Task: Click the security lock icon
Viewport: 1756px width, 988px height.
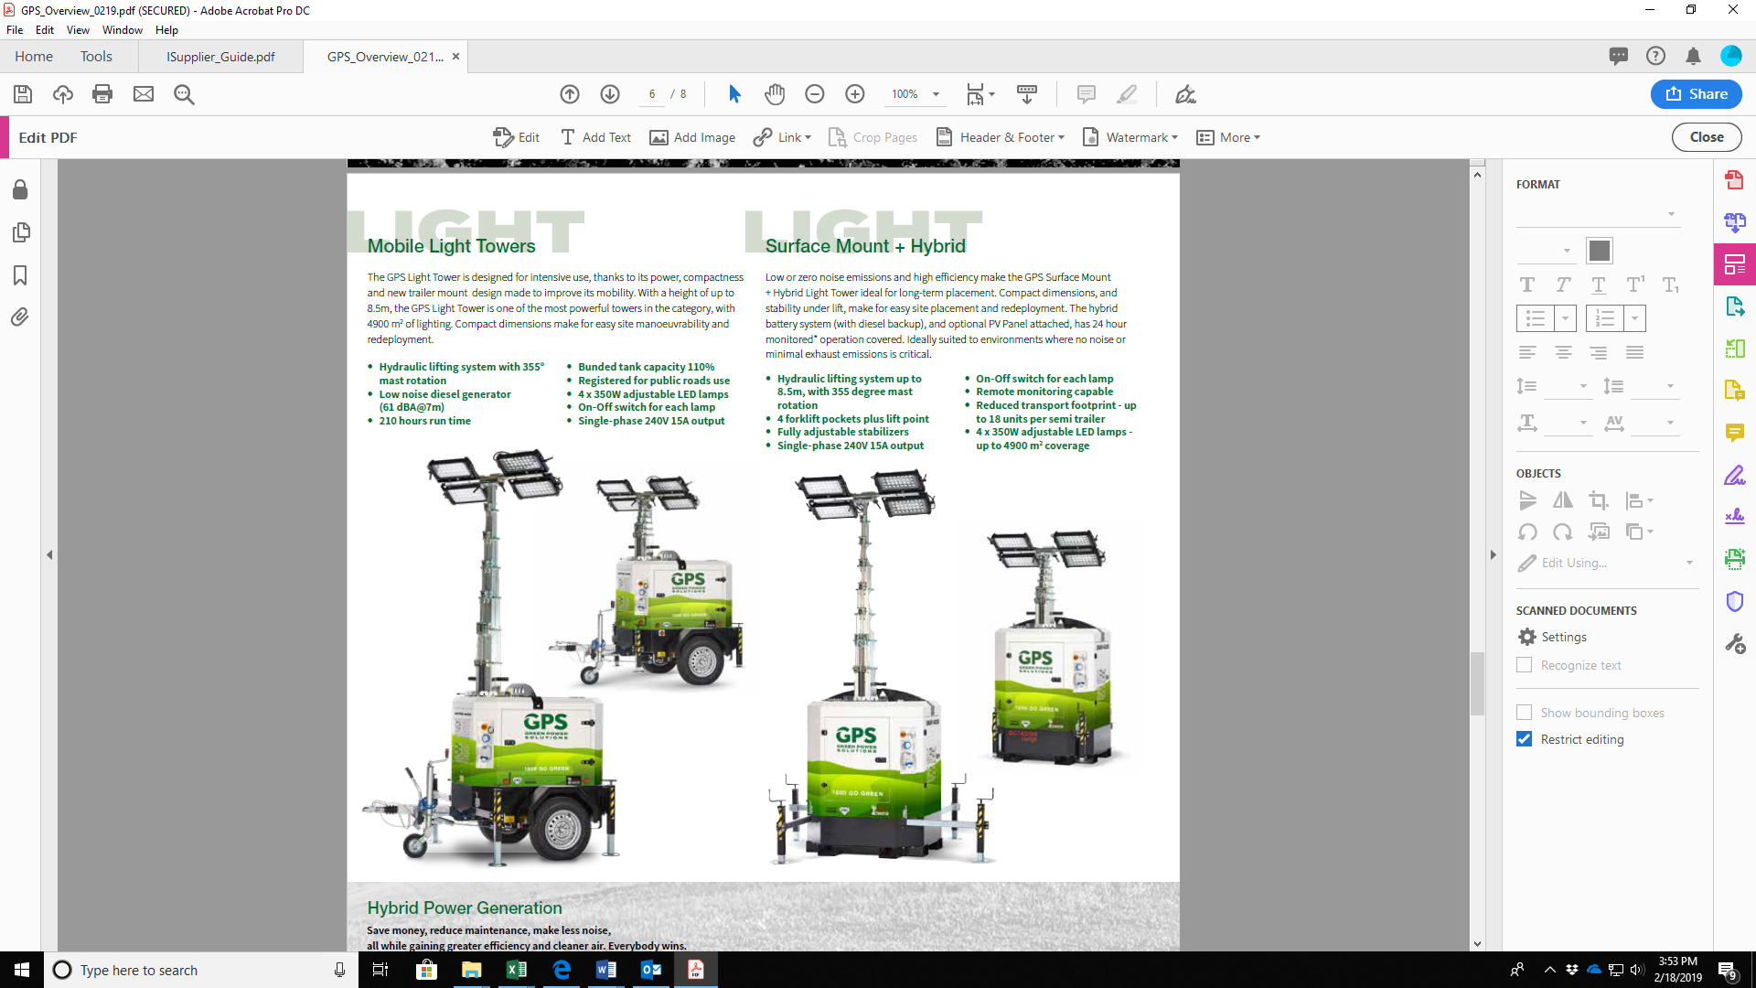Action: [x=20, y=189]
